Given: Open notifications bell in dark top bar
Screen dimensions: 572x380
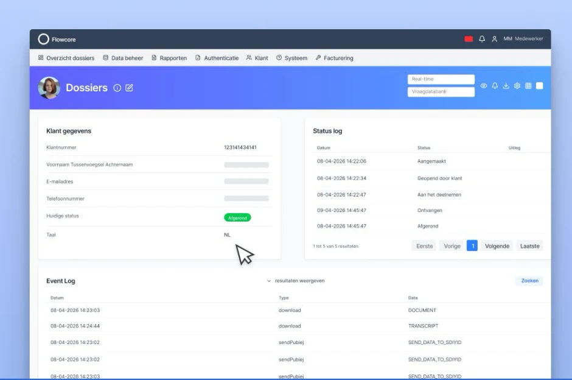Looking at the screenshot, I should click(482, 39).
